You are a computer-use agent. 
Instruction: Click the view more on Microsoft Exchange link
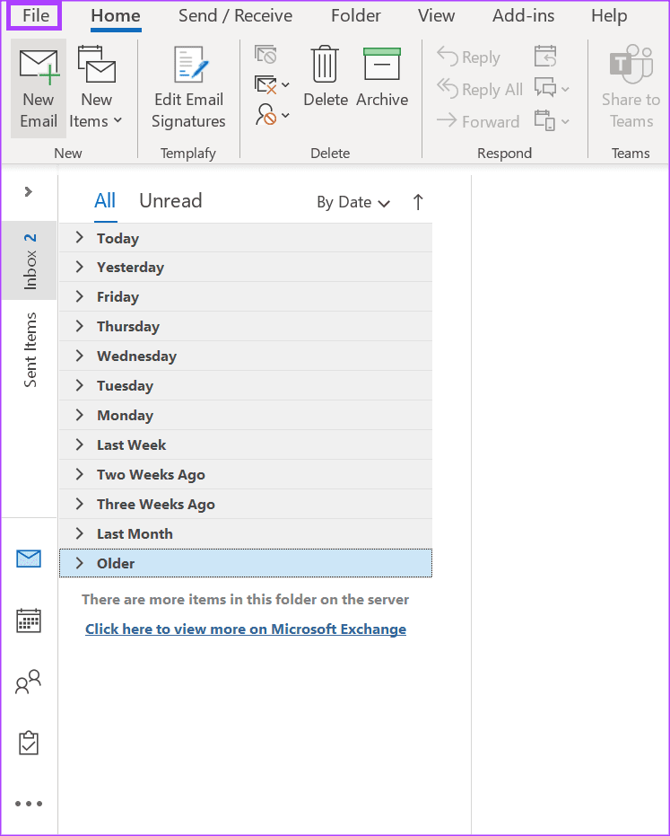(246, 629)
